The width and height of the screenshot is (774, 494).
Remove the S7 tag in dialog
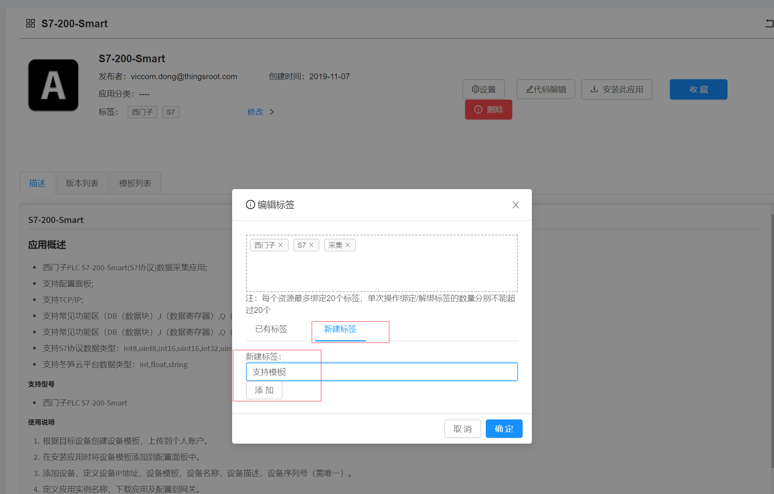pos(311,245)
